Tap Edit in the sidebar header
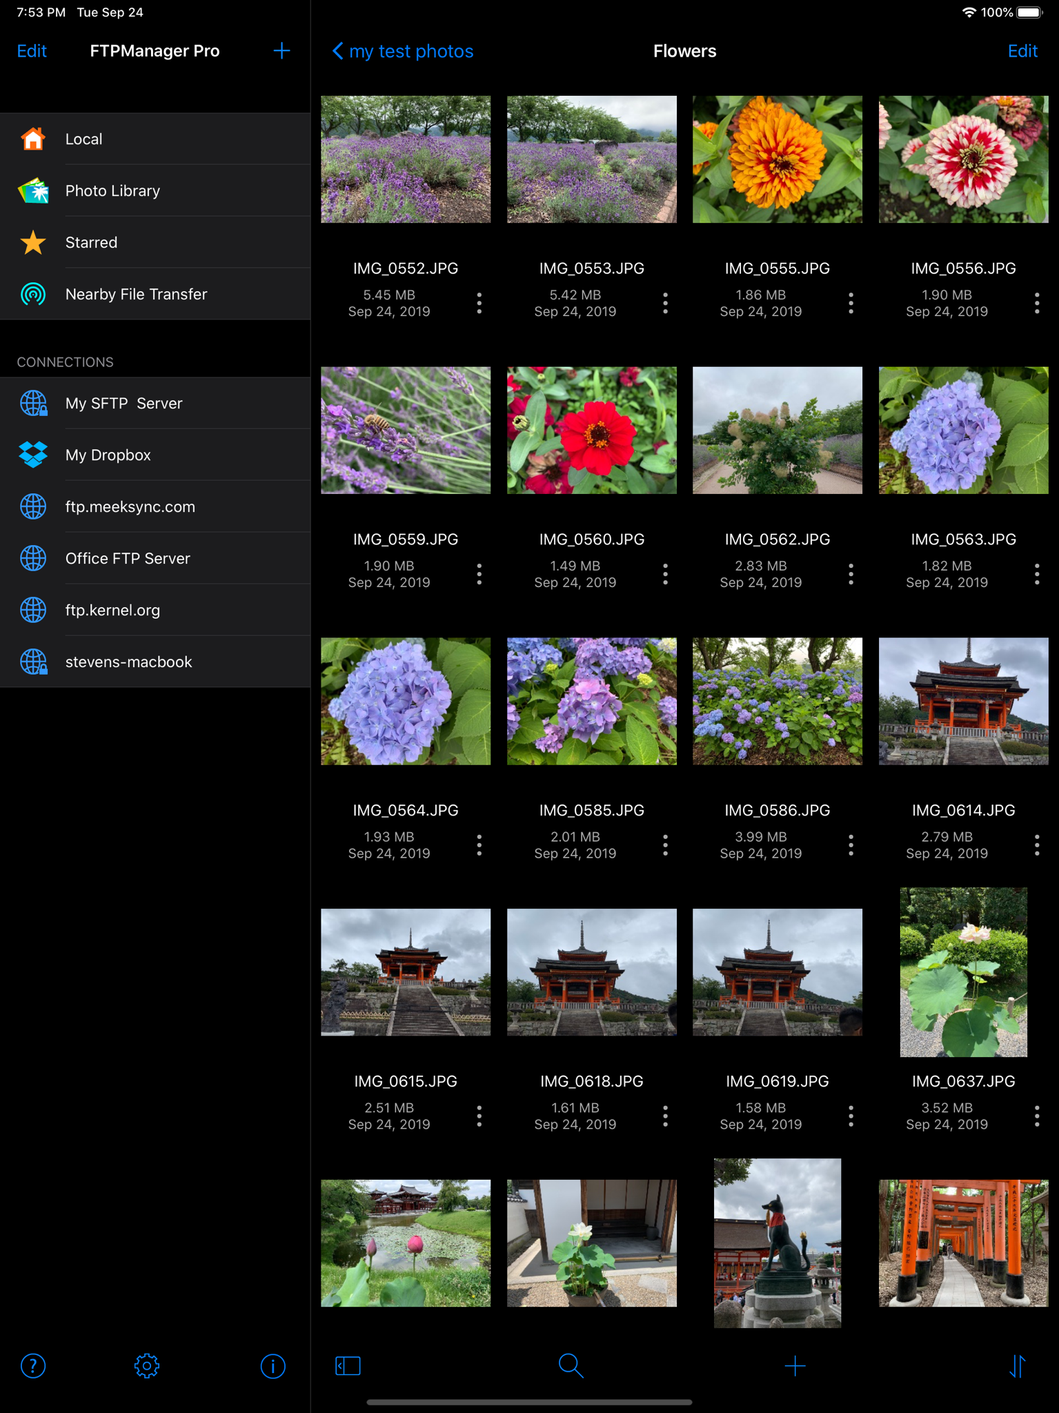Image resolution: width=1059 pixels, height=1413 pixels. pos(32,51)
